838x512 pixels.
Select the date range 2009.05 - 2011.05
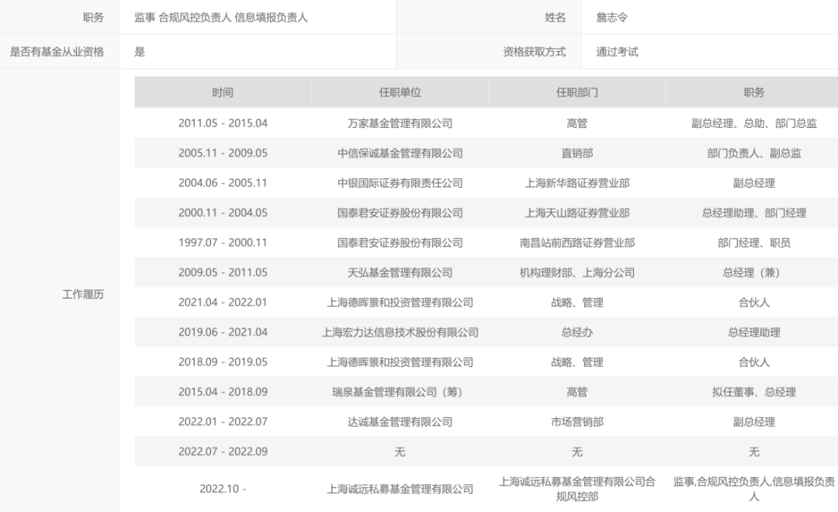point(223,272)
